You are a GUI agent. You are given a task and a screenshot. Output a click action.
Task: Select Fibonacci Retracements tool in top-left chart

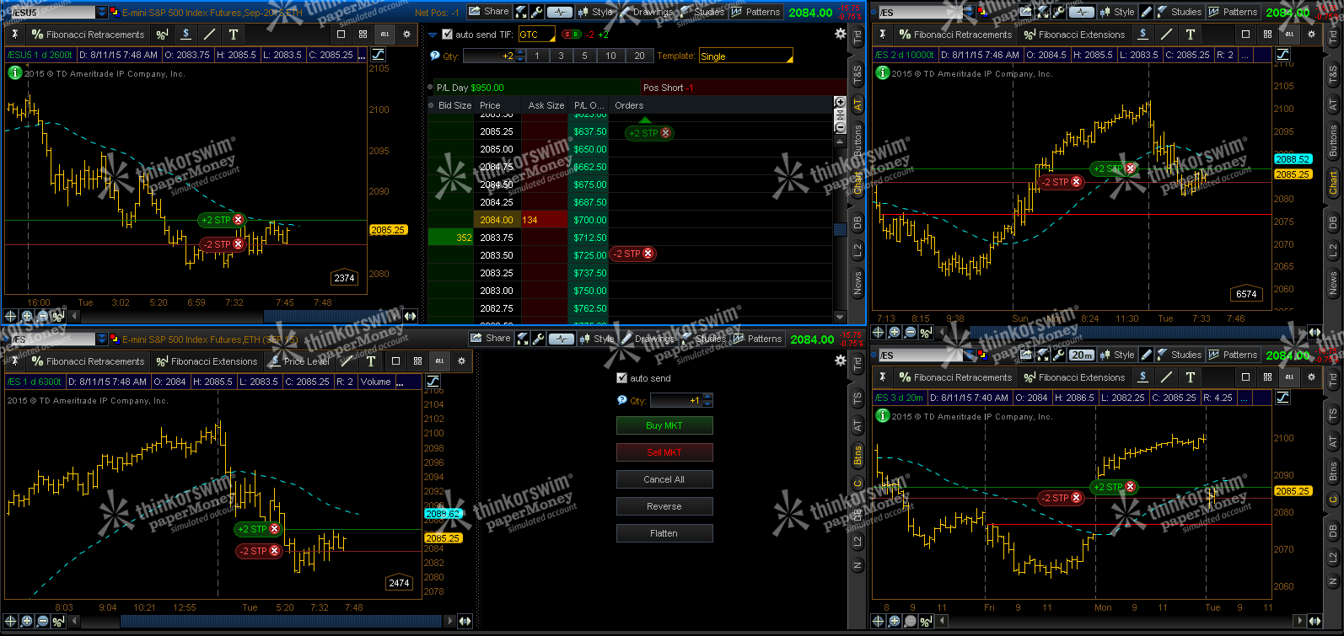[x=88, y=35]
